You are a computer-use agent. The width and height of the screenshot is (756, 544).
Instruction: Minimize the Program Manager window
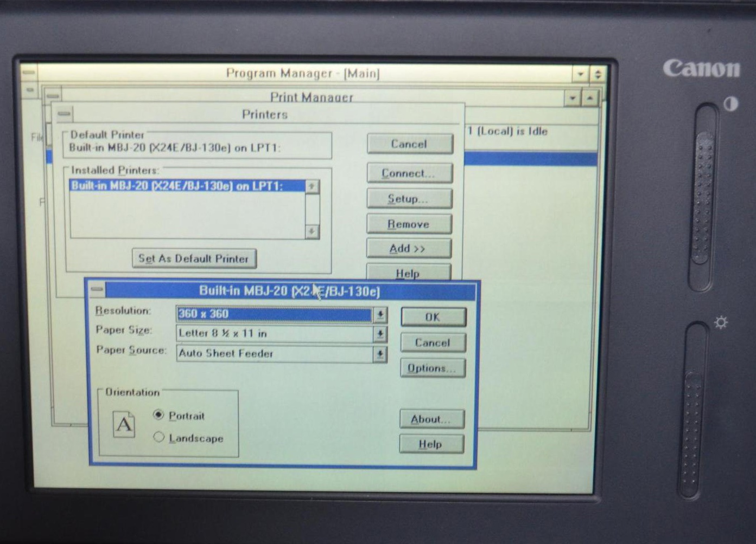581,73
